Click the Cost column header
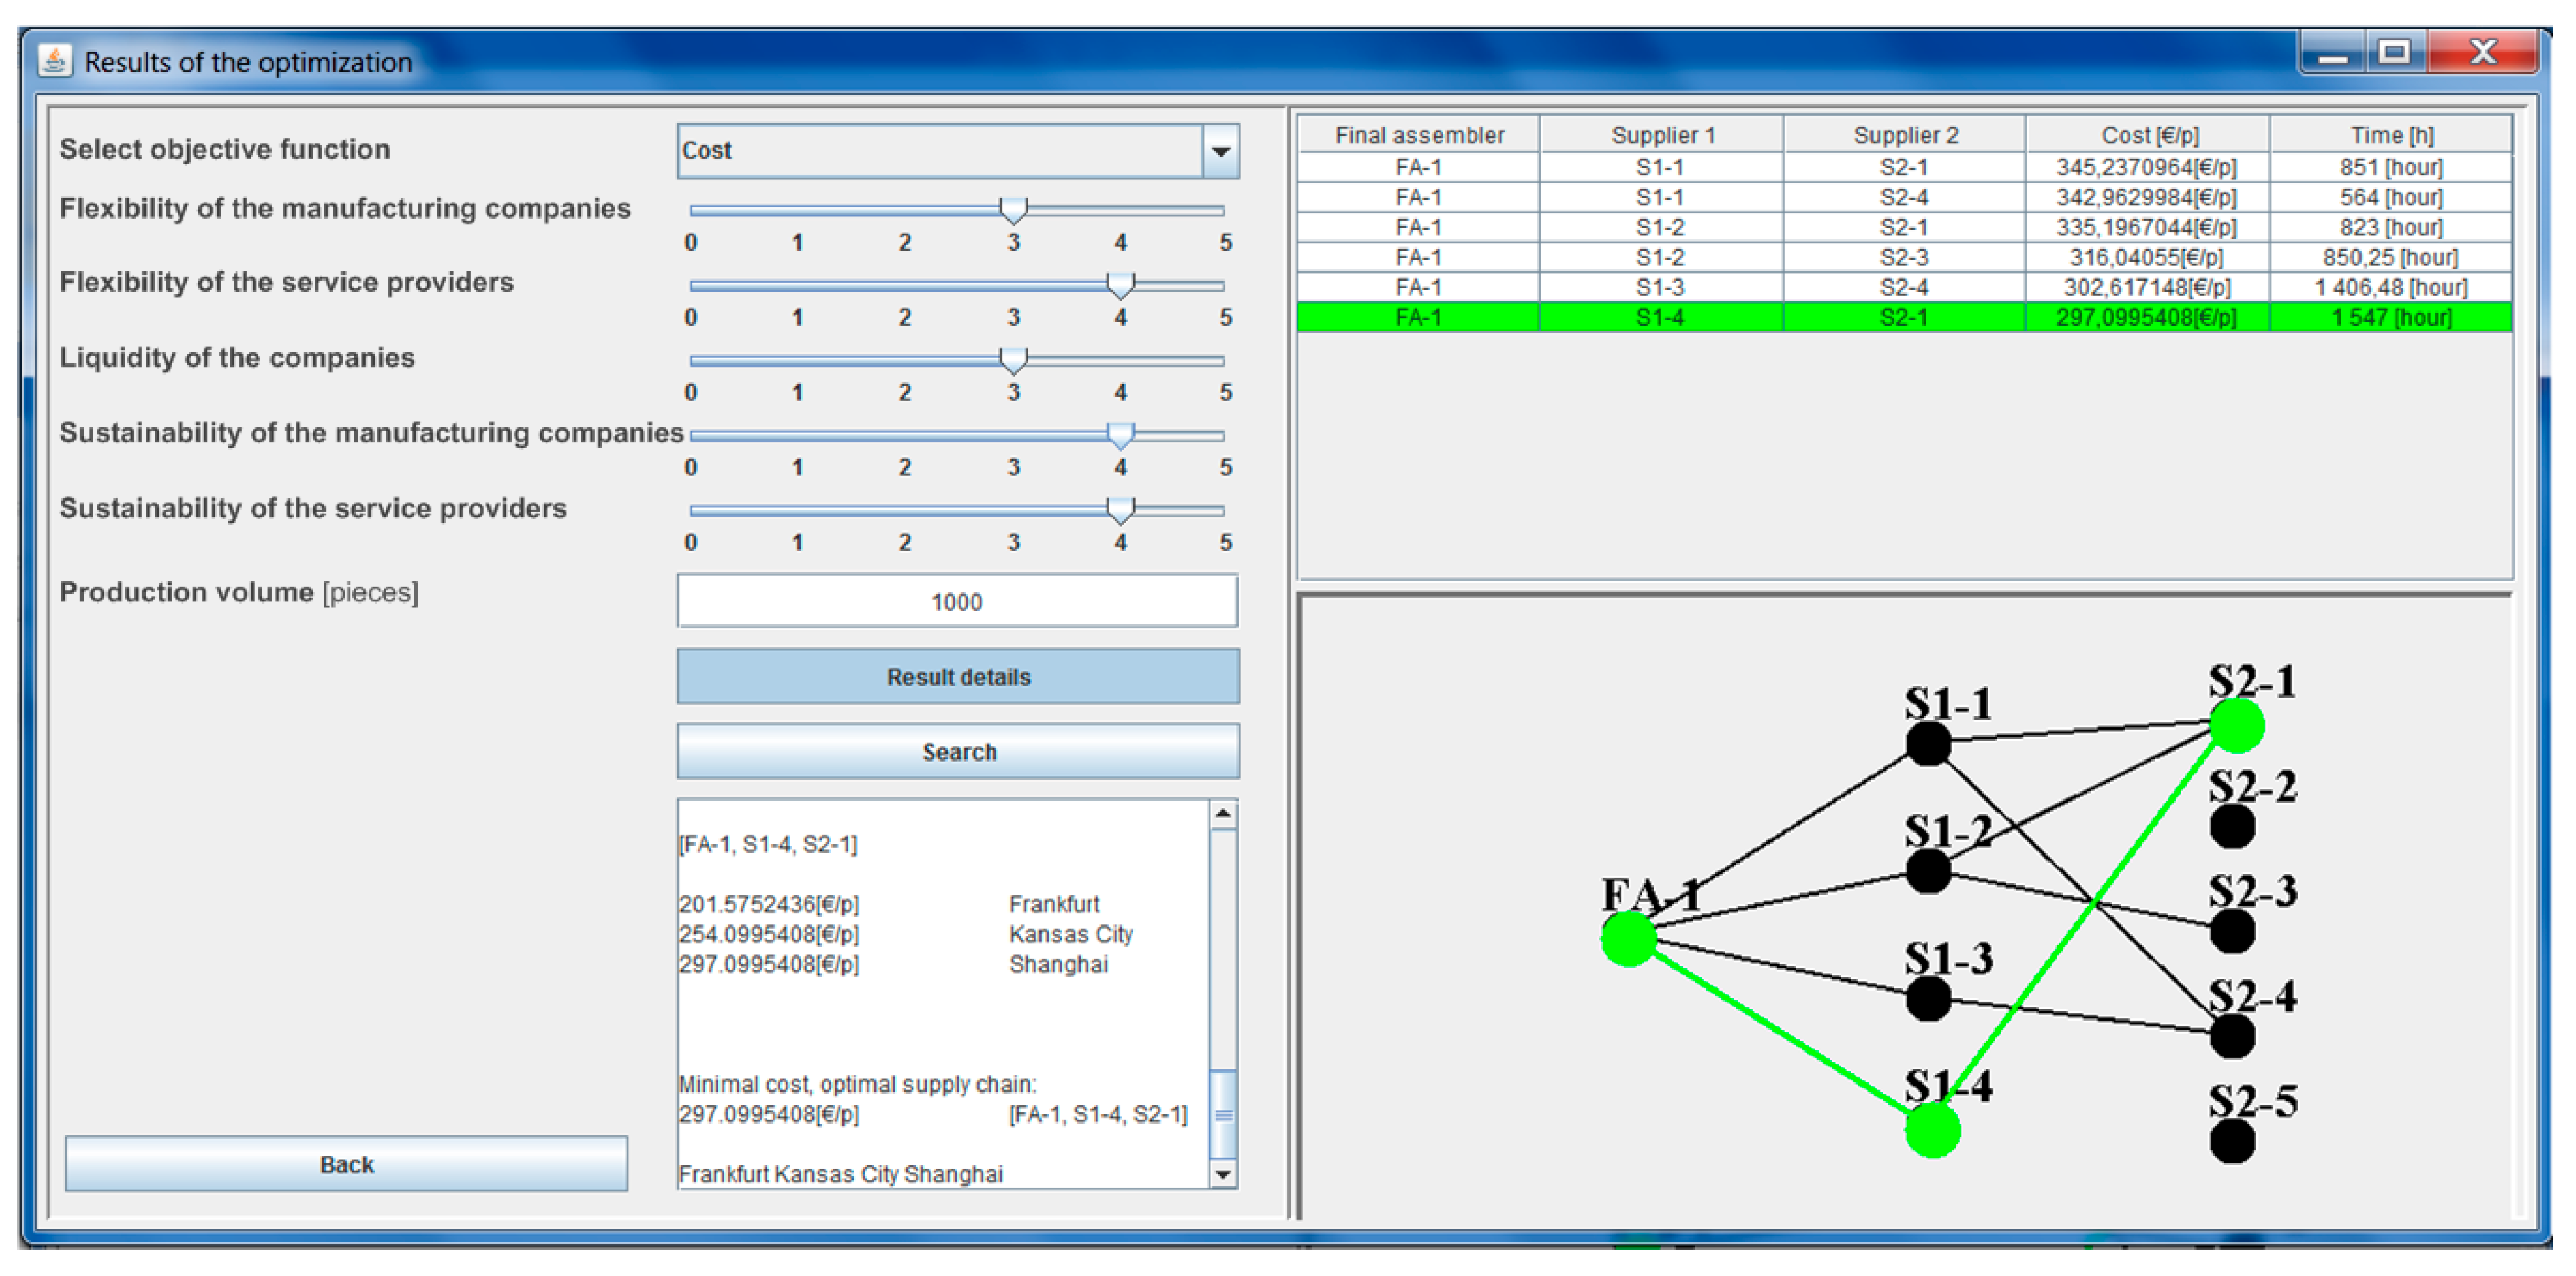 coord(2148,135)
